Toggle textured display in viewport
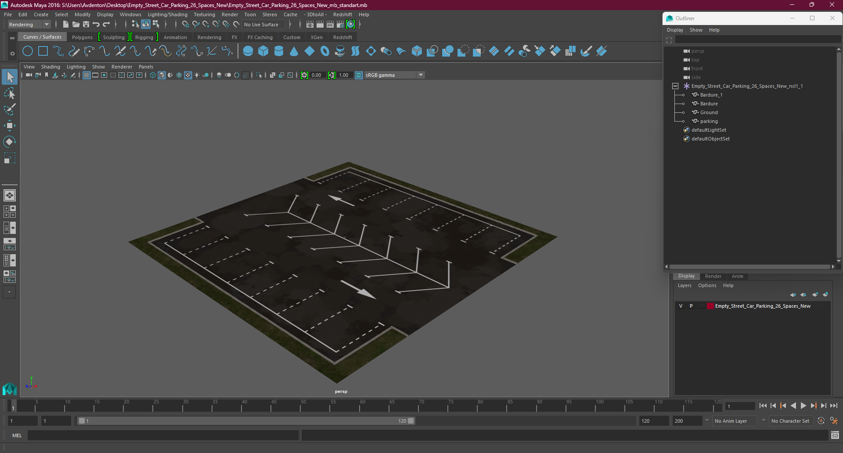Screen dimensions: 843x453 [x=188, y=75]
